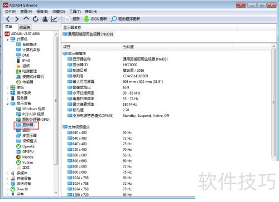Click the Refresh icon in toolbar
The image size is (279, 202).
(36, 19)
